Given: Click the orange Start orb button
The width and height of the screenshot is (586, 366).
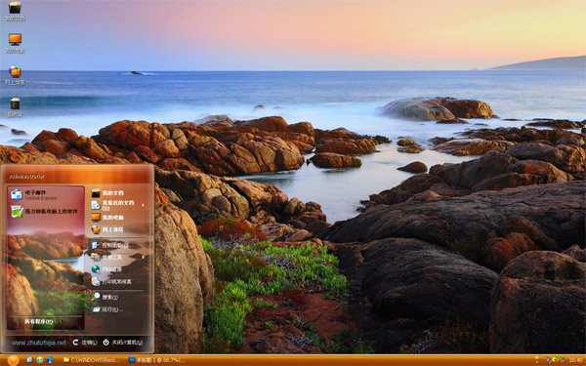Looking at the screenshot, I should pos(13,360).
